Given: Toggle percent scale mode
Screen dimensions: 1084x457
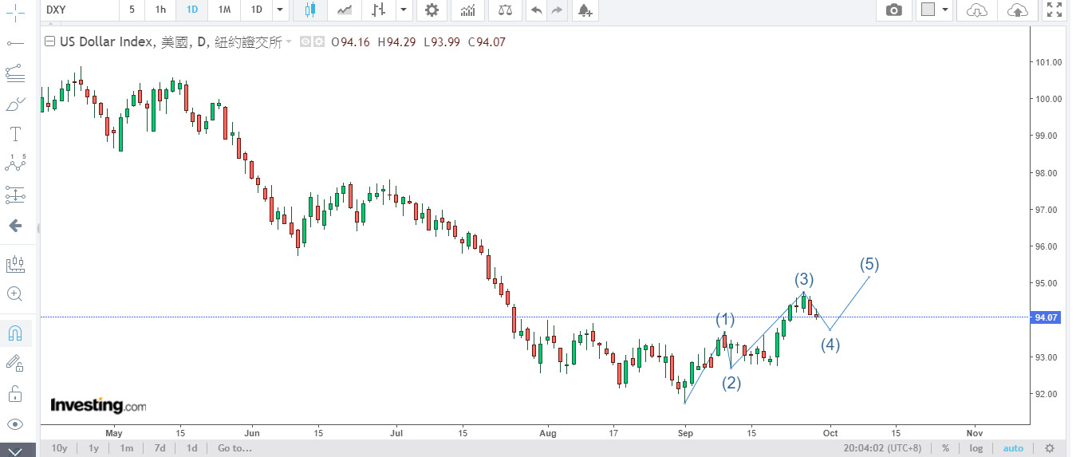Looking at the screenshot, I should click(x=945, y=448).
